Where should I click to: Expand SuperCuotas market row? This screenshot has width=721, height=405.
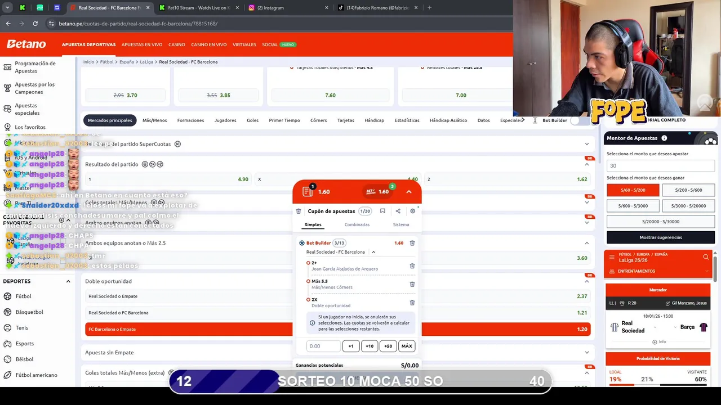[x=586, y=144]
